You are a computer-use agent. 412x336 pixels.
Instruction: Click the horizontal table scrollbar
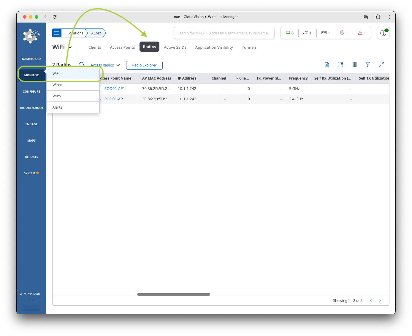click(x=174, y=294)
